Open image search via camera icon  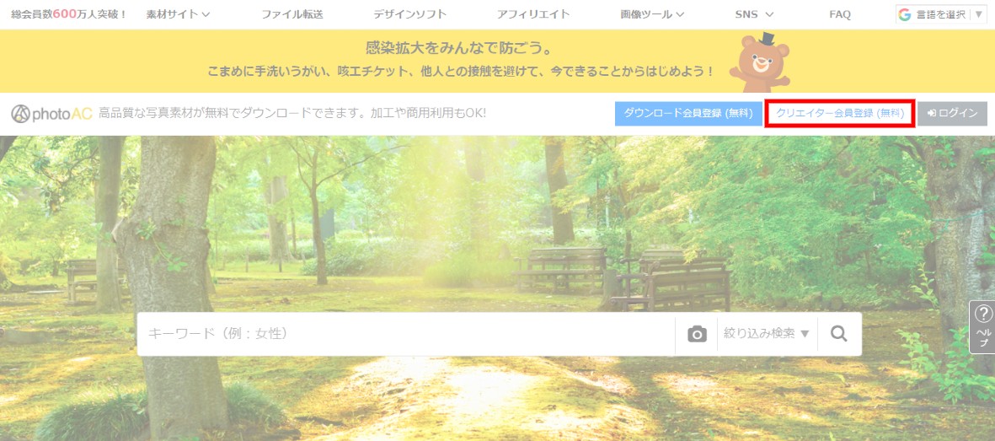[697, 334]
